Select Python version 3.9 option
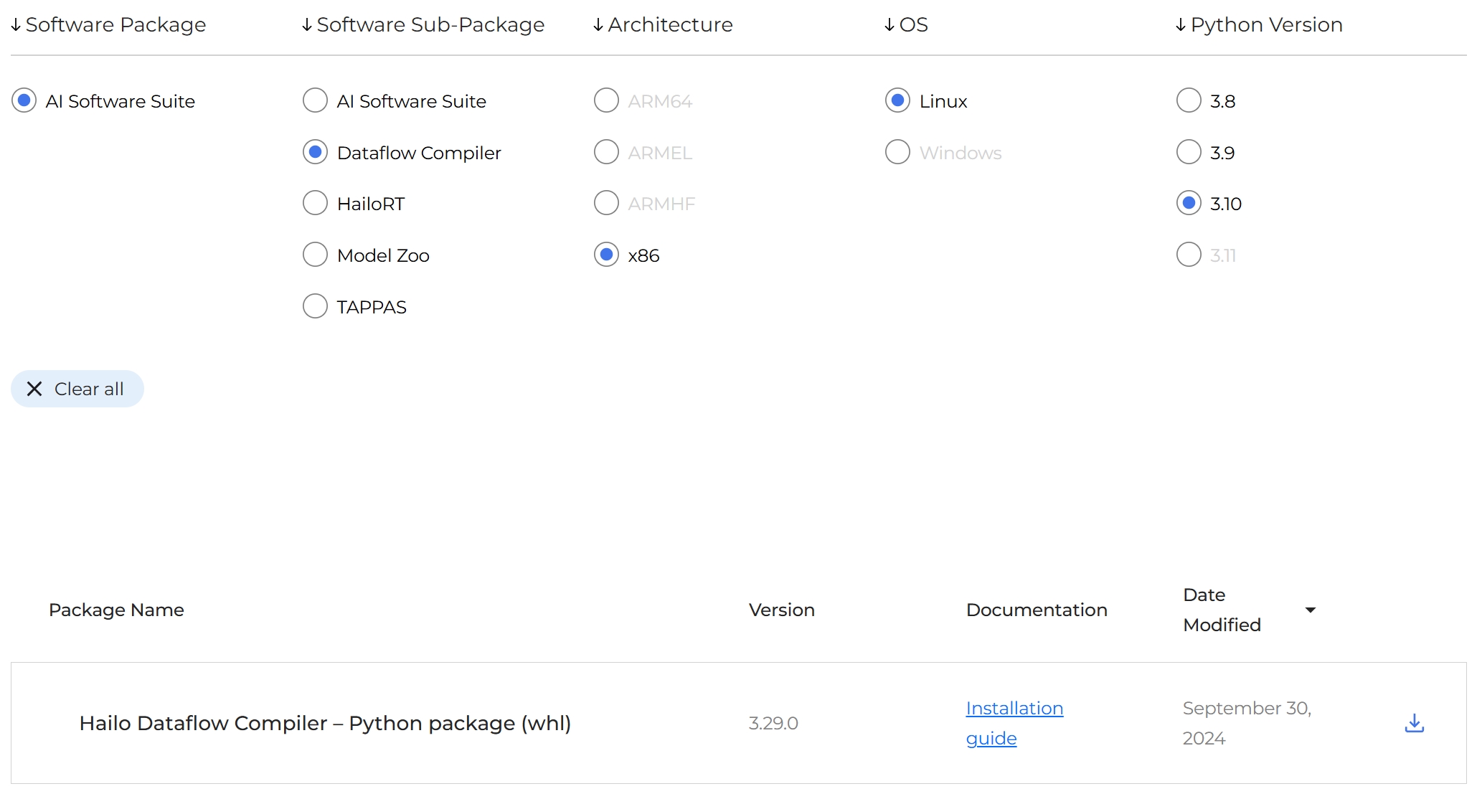1477x799 pixels. pyautogui.click(x=1188, y=153)
